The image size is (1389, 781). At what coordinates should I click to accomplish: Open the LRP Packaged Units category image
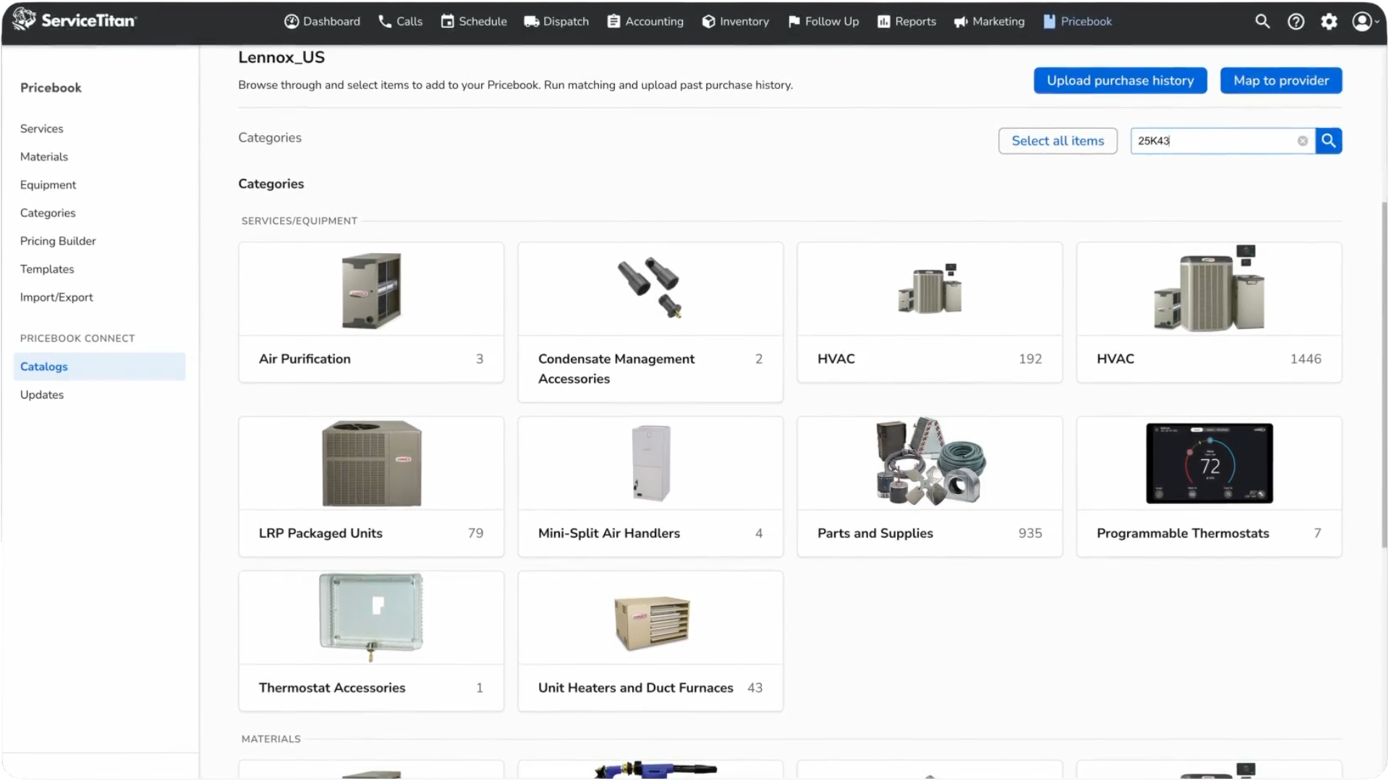[x=371, y=464]
